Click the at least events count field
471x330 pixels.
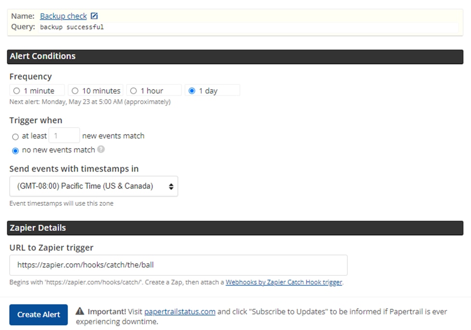point(64,136)
